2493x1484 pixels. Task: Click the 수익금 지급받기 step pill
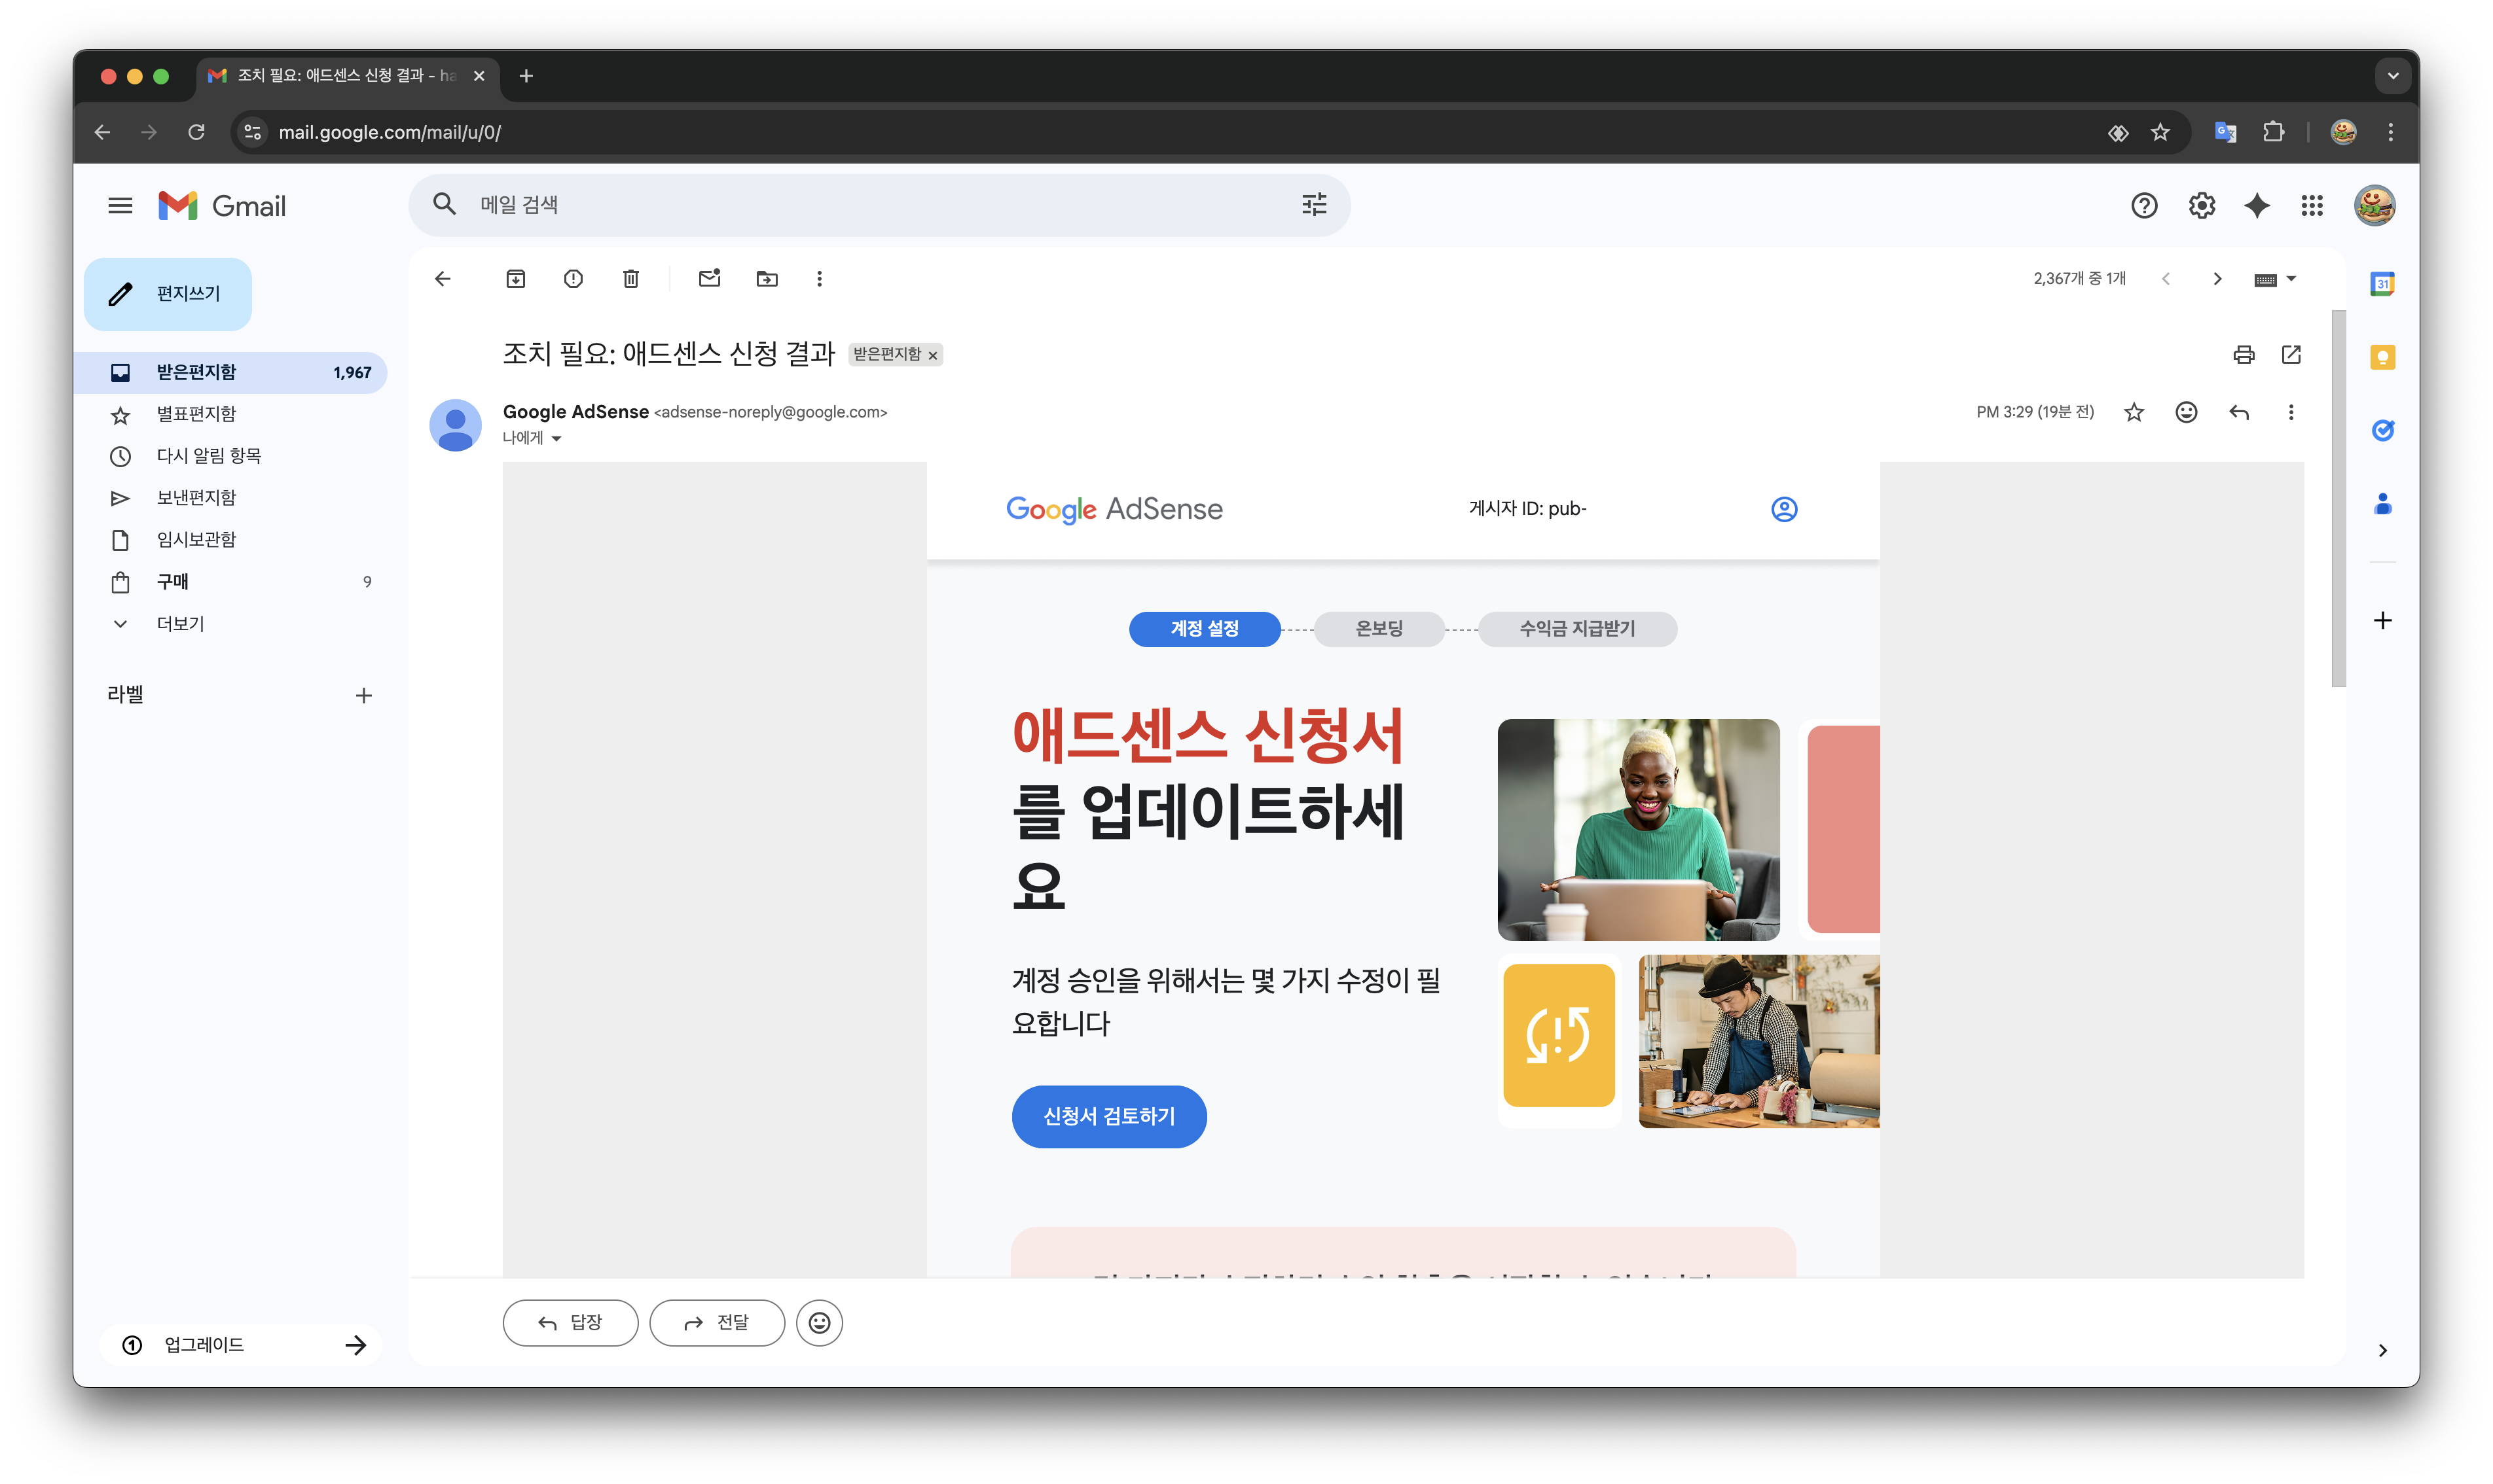(x=1576, y=629)
